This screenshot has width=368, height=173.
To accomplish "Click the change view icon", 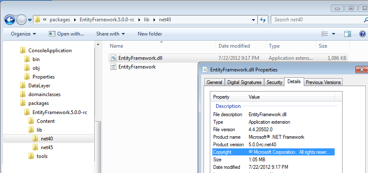I will pos(325,34).
